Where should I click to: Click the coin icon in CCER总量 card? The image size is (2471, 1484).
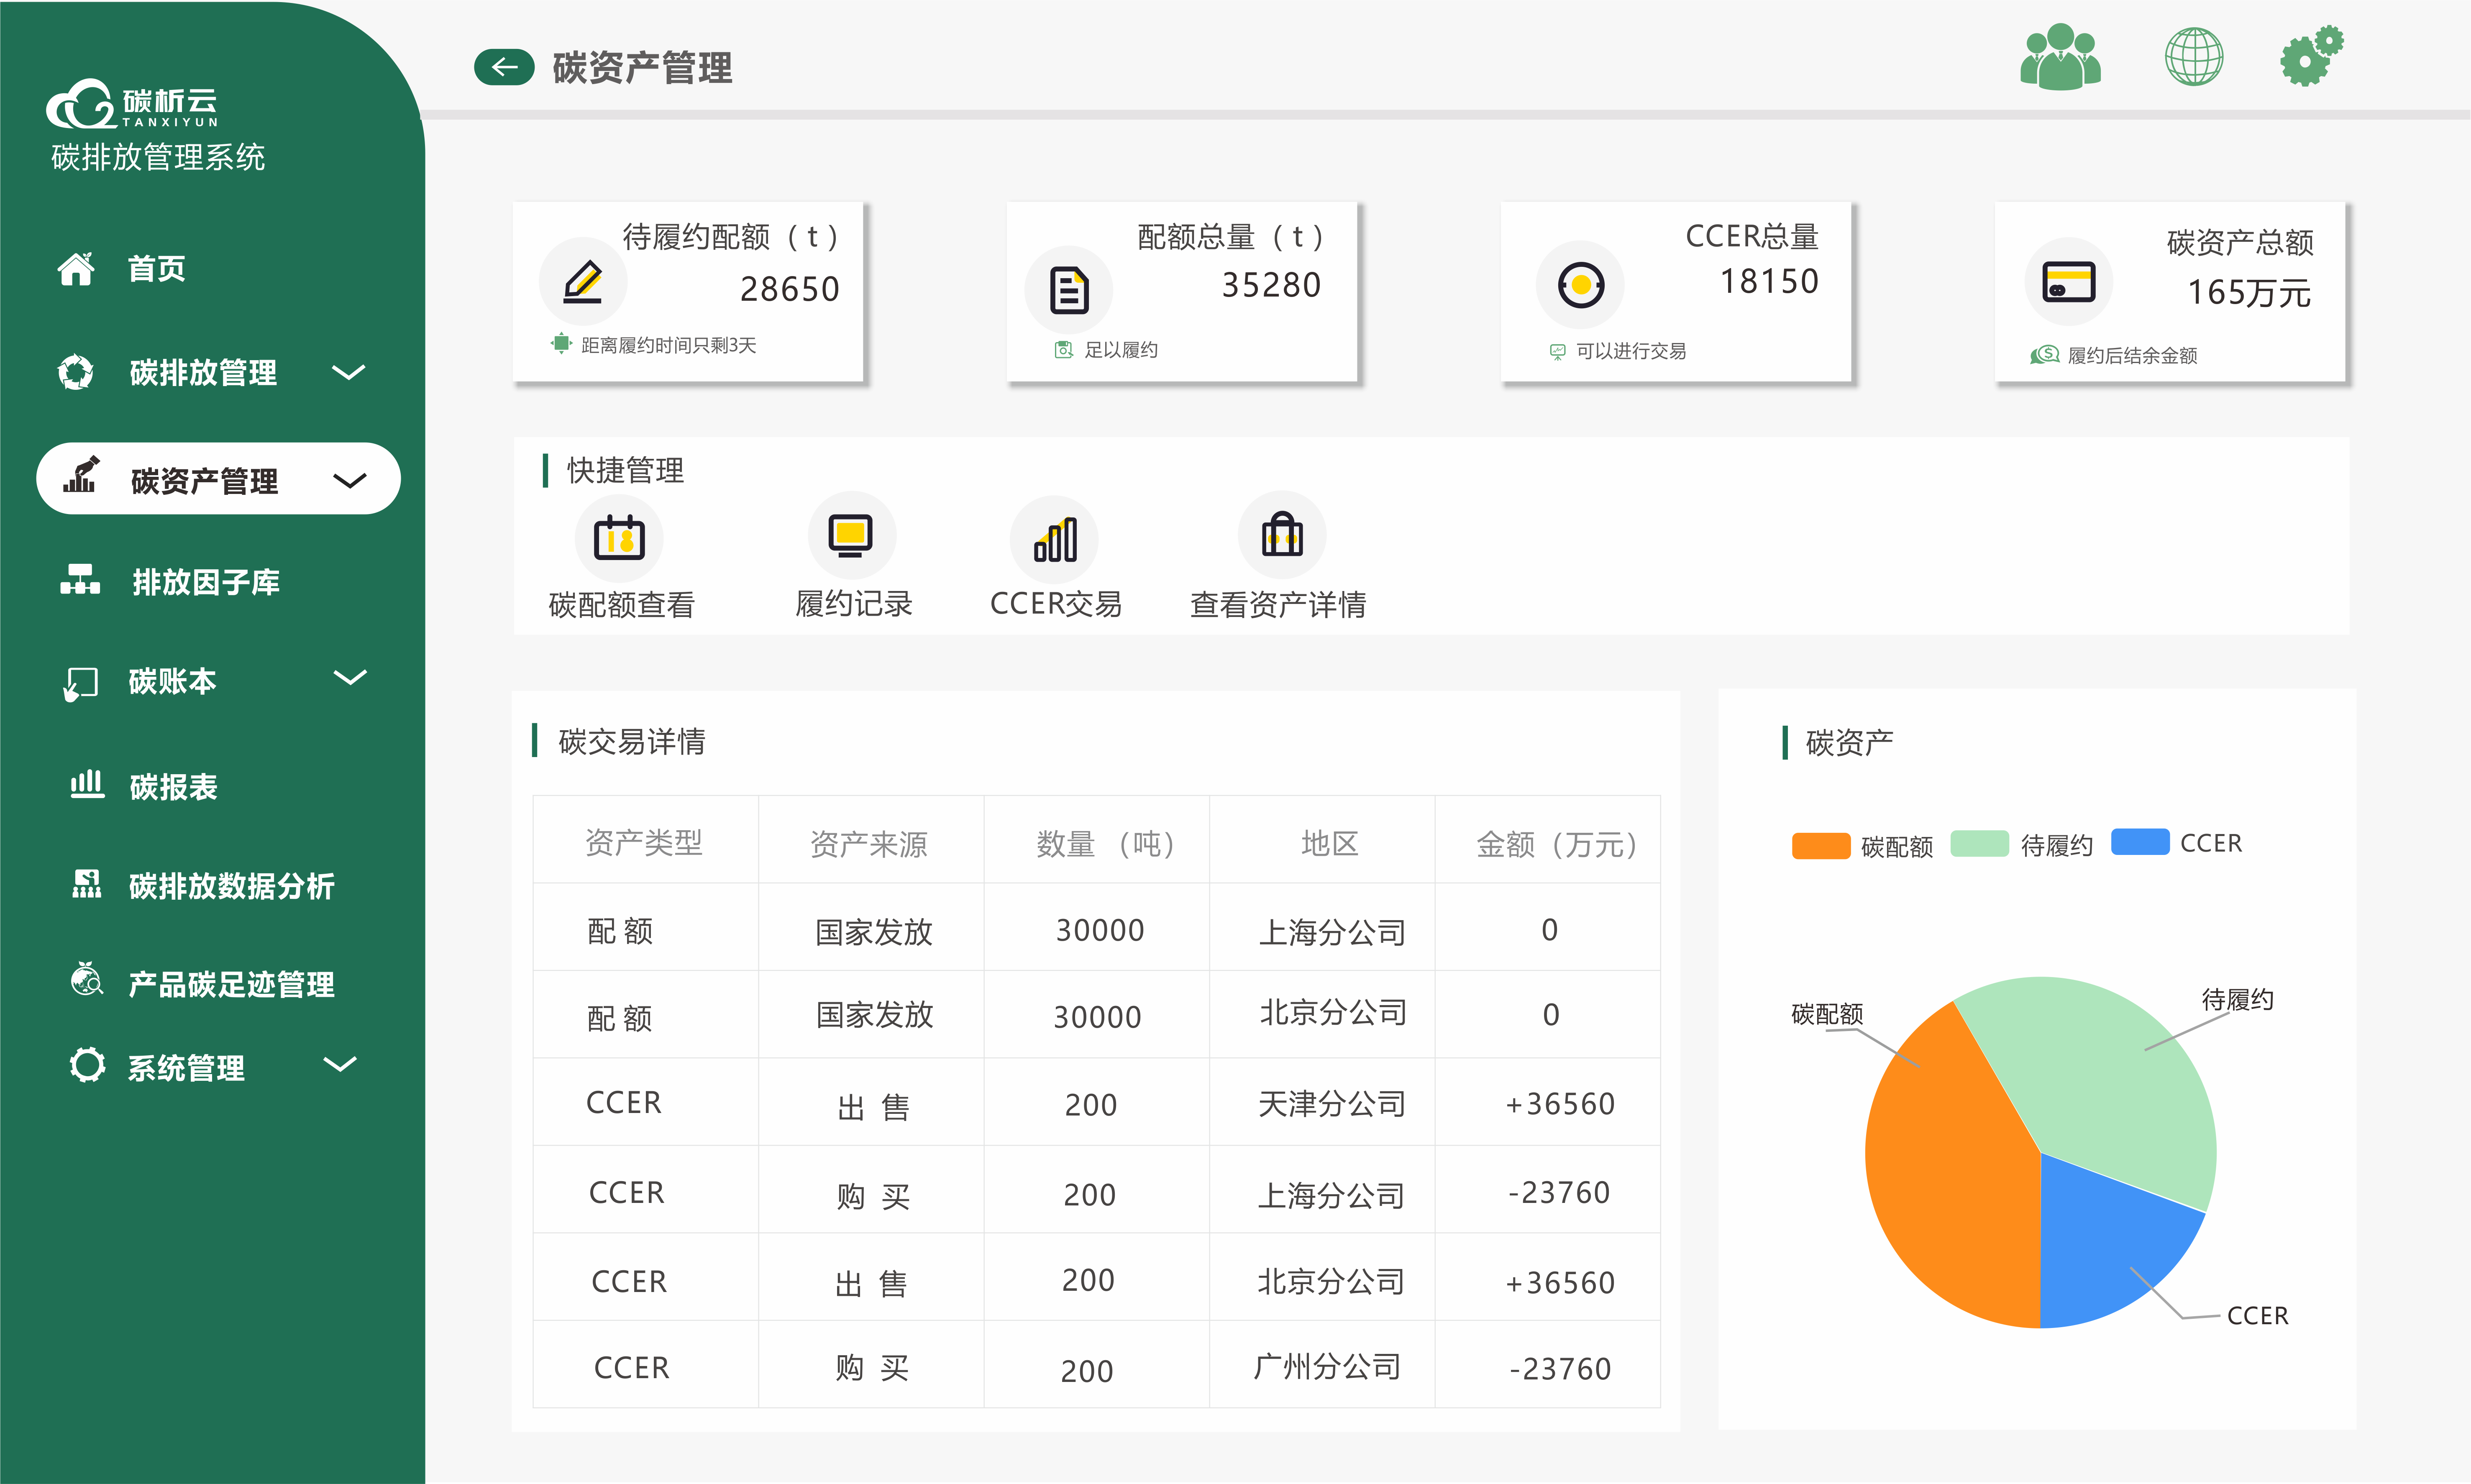1580,285
